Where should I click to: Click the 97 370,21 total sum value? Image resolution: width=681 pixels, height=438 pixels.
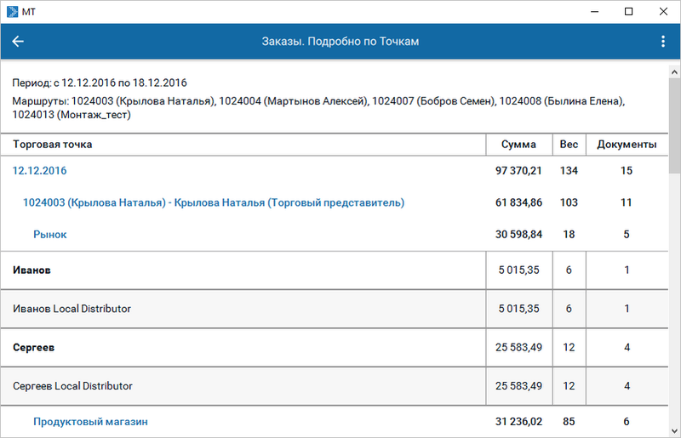point(518,171)
